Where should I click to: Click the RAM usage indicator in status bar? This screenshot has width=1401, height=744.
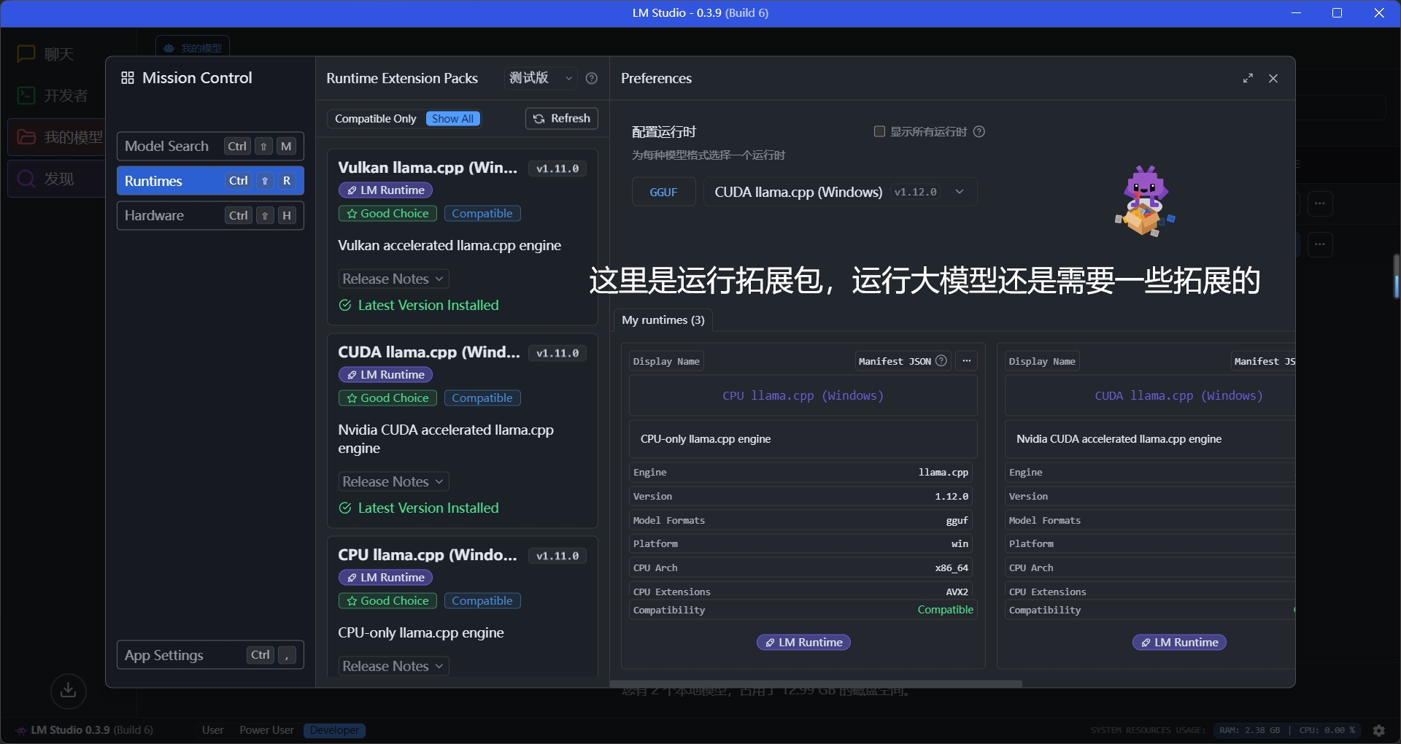tap(1250, 730)
